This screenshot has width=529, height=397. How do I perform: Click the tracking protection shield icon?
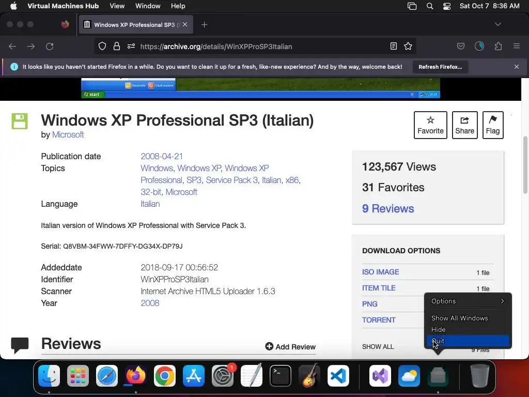pos(102,46)
